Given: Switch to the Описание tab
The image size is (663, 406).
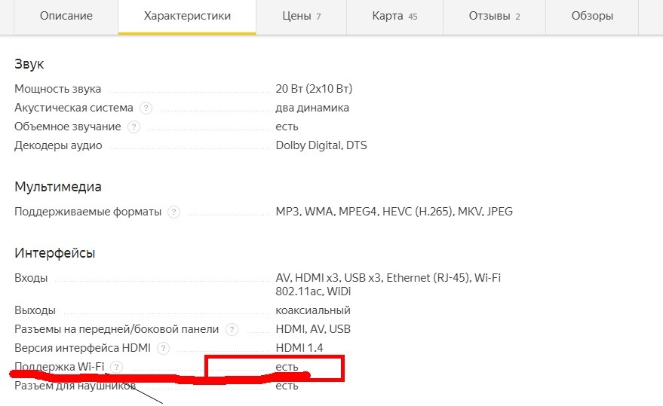Looking at the screenshot, I should 66,16.
